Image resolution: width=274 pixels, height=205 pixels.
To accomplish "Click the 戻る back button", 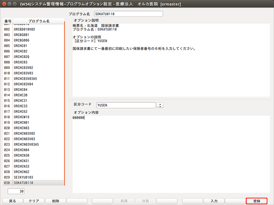I will coord(12,201).
